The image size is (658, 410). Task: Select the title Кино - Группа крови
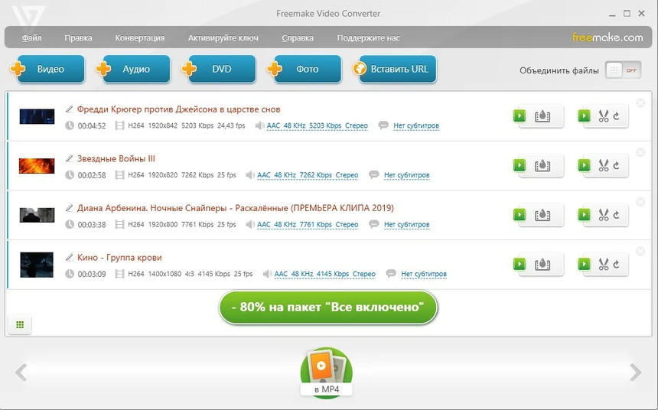pyautogui.click(x=119, y=258)
